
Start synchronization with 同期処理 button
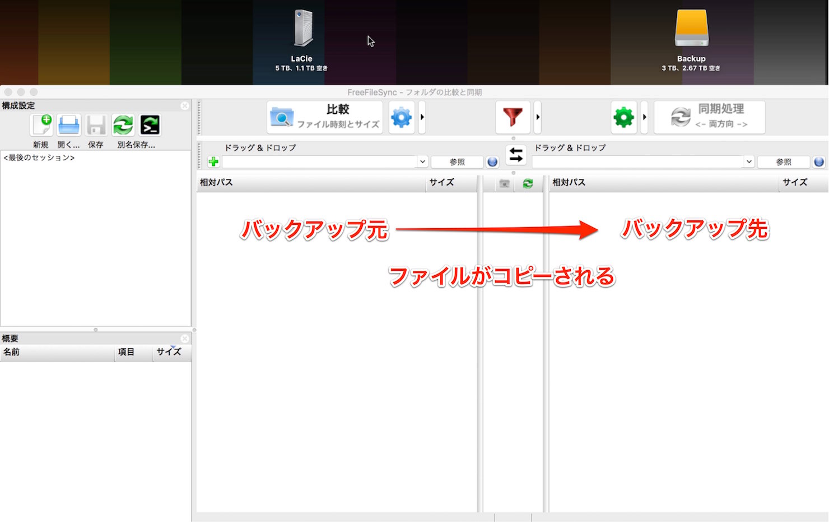pos(710,117)
